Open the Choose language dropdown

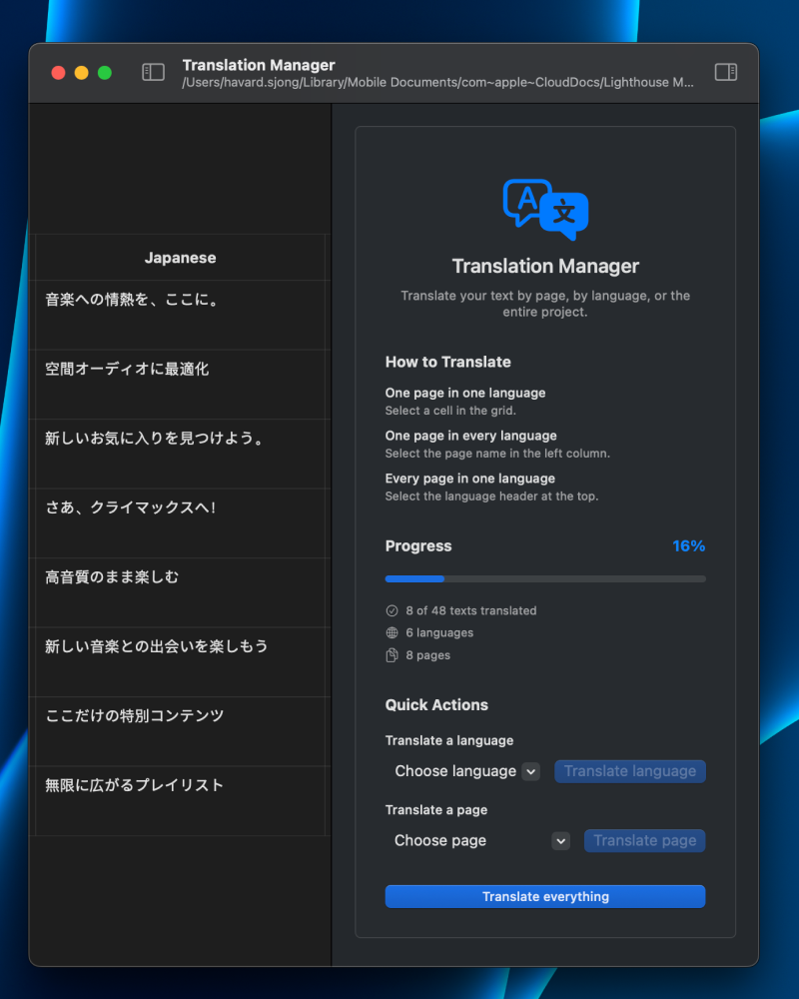point(459,771)
